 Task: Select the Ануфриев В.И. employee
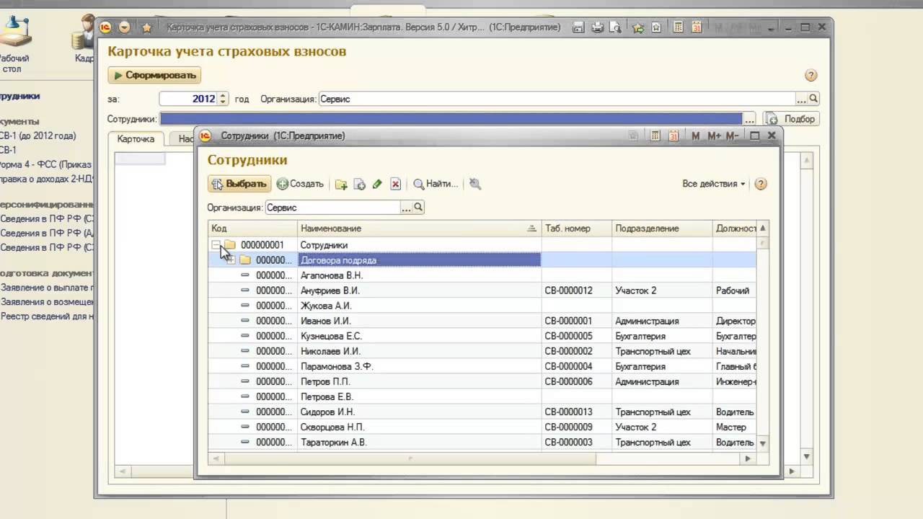[482, 290]
